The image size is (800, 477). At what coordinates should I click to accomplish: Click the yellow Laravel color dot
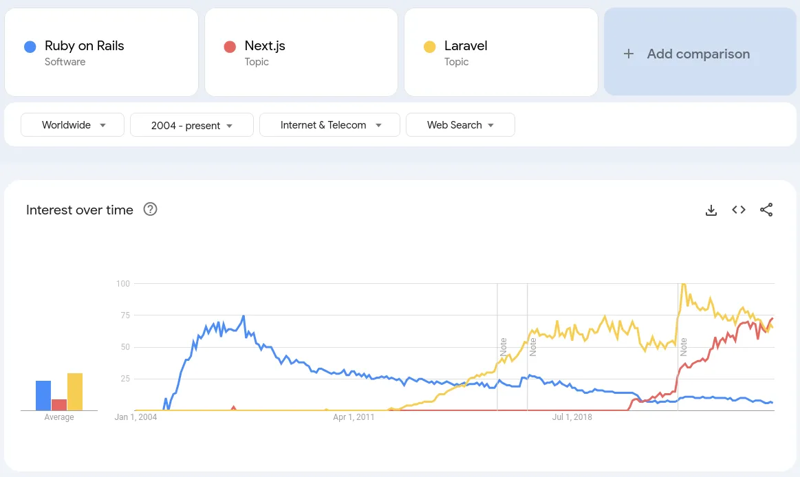[430, 47]
